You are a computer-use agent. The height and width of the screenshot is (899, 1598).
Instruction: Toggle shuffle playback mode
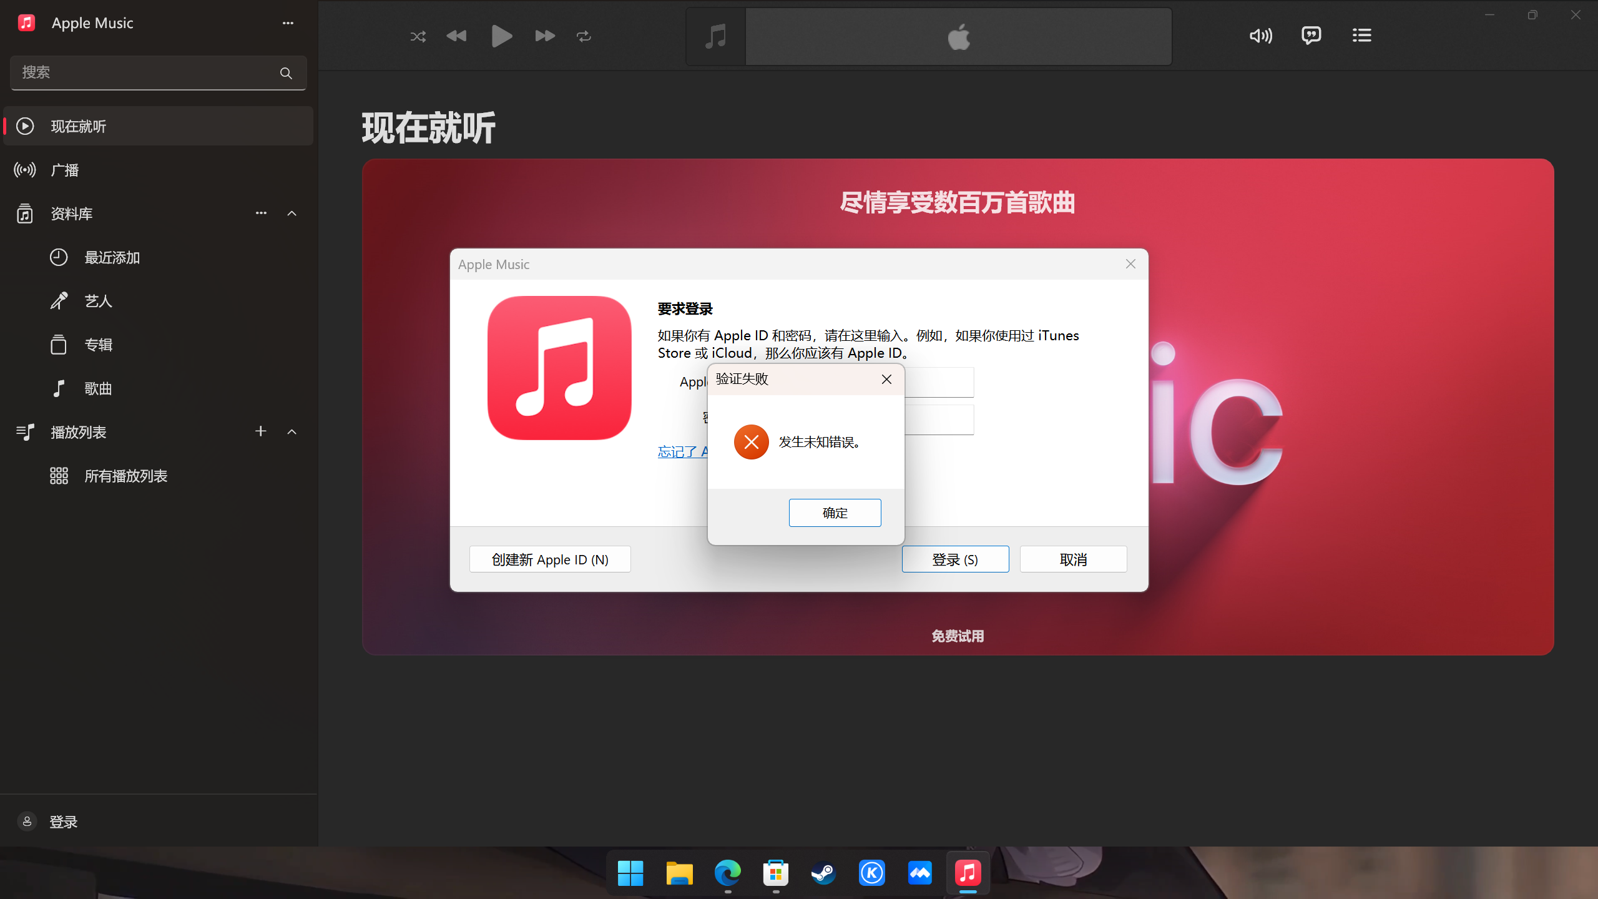(x=418, y=36)
